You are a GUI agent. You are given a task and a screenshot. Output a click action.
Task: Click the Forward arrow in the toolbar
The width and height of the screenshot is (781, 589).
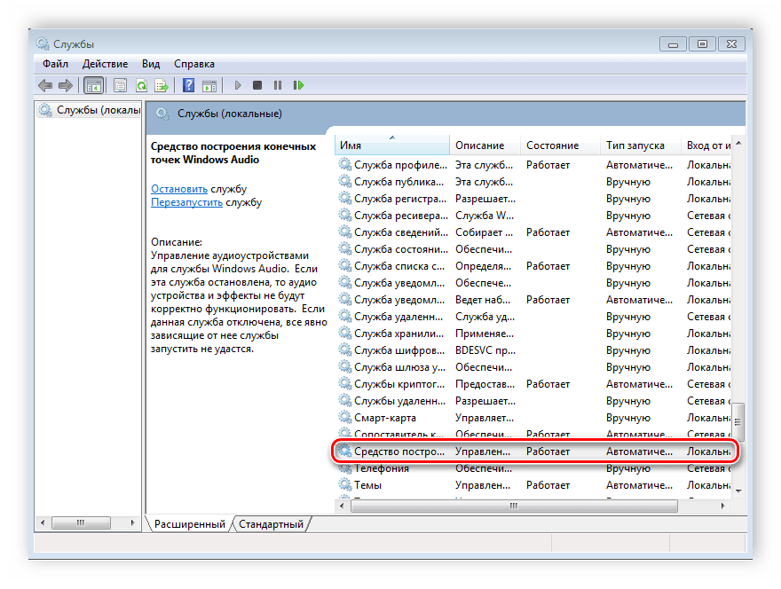[65, 85]
